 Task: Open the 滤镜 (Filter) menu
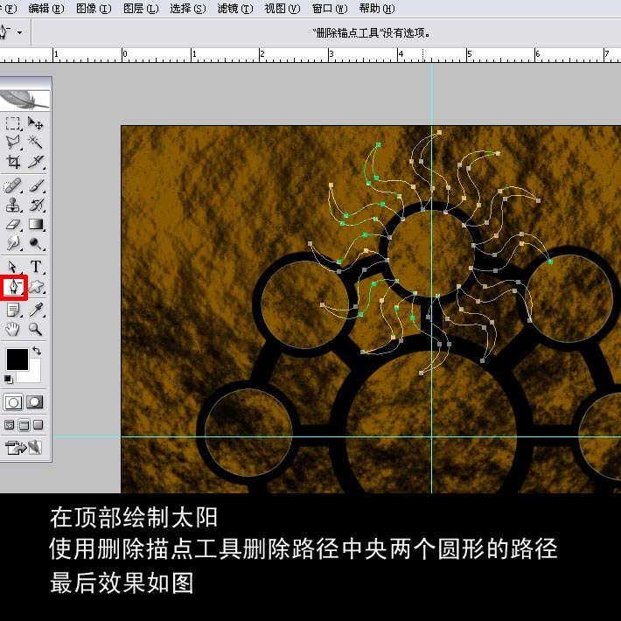(235, 9)
